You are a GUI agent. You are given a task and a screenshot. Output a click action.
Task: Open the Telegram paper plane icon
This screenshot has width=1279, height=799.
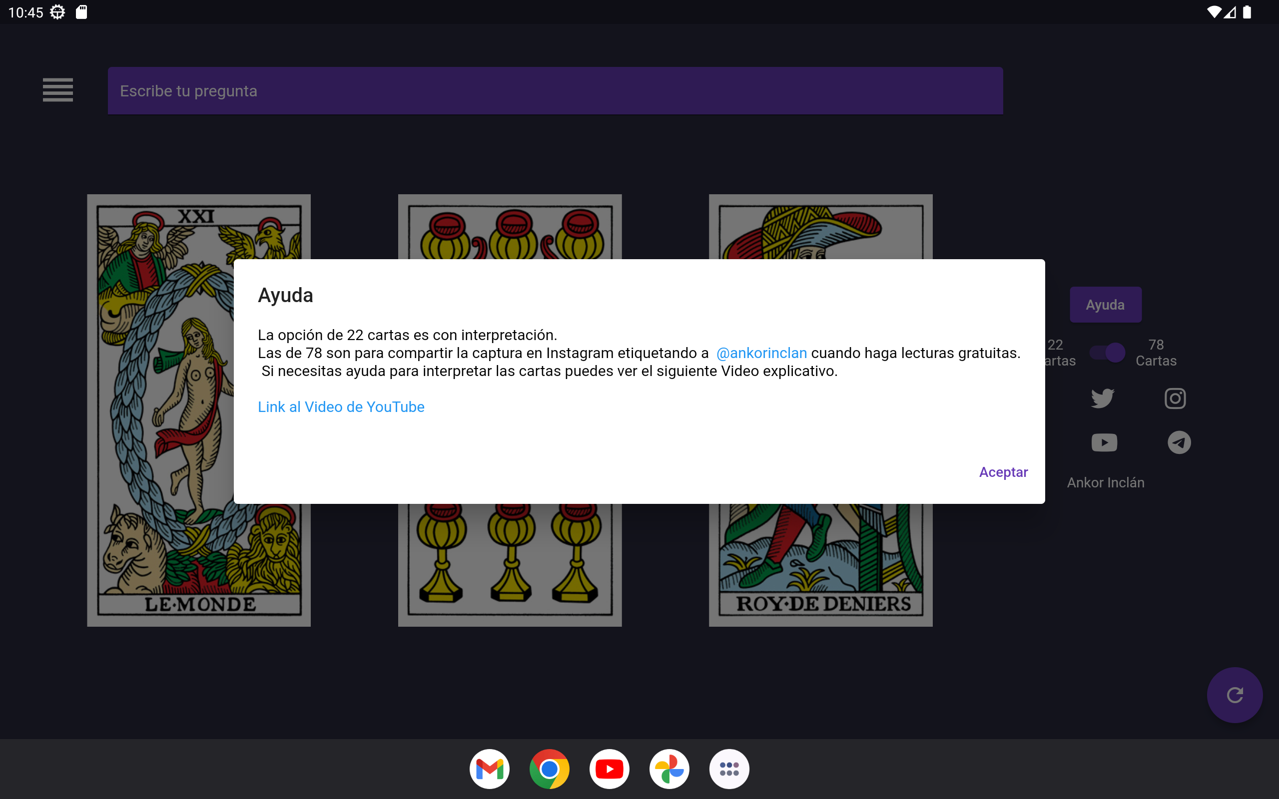click(x=1179, y=442)
